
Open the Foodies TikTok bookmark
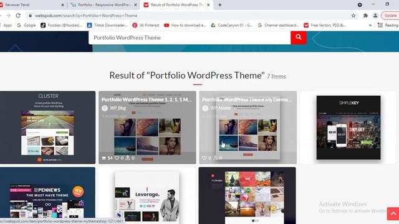click(61, 25)
